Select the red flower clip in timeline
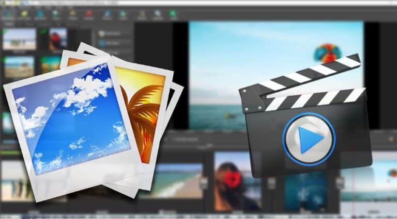The width and height of the screenshot is (397, 219). [x=237, y=181]
